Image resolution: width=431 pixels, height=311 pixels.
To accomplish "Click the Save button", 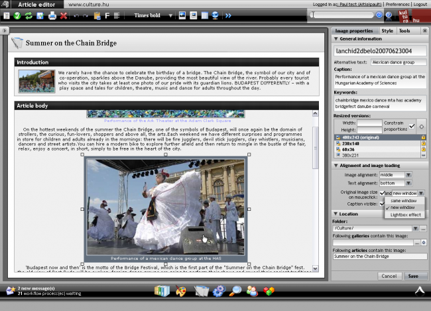I will coord(416,276).
